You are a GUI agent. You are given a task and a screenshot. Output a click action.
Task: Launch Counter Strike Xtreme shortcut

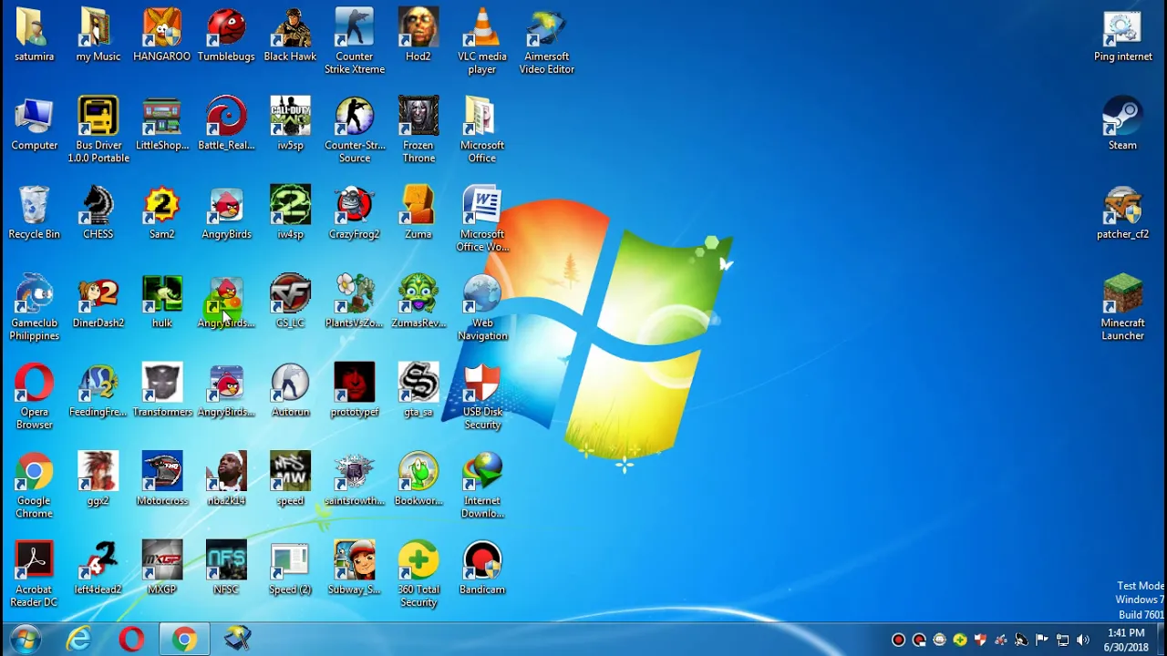(355, 41)
